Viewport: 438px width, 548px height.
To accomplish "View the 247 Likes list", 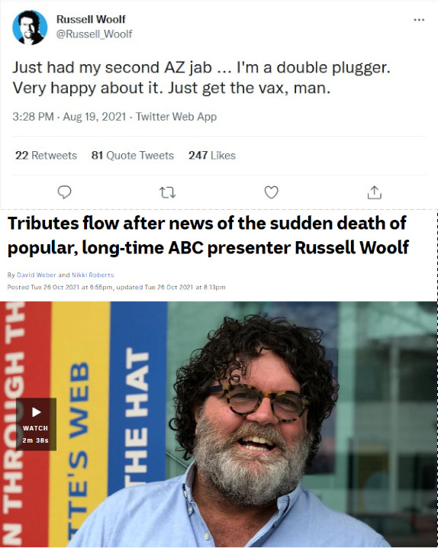I will [212, 155].
